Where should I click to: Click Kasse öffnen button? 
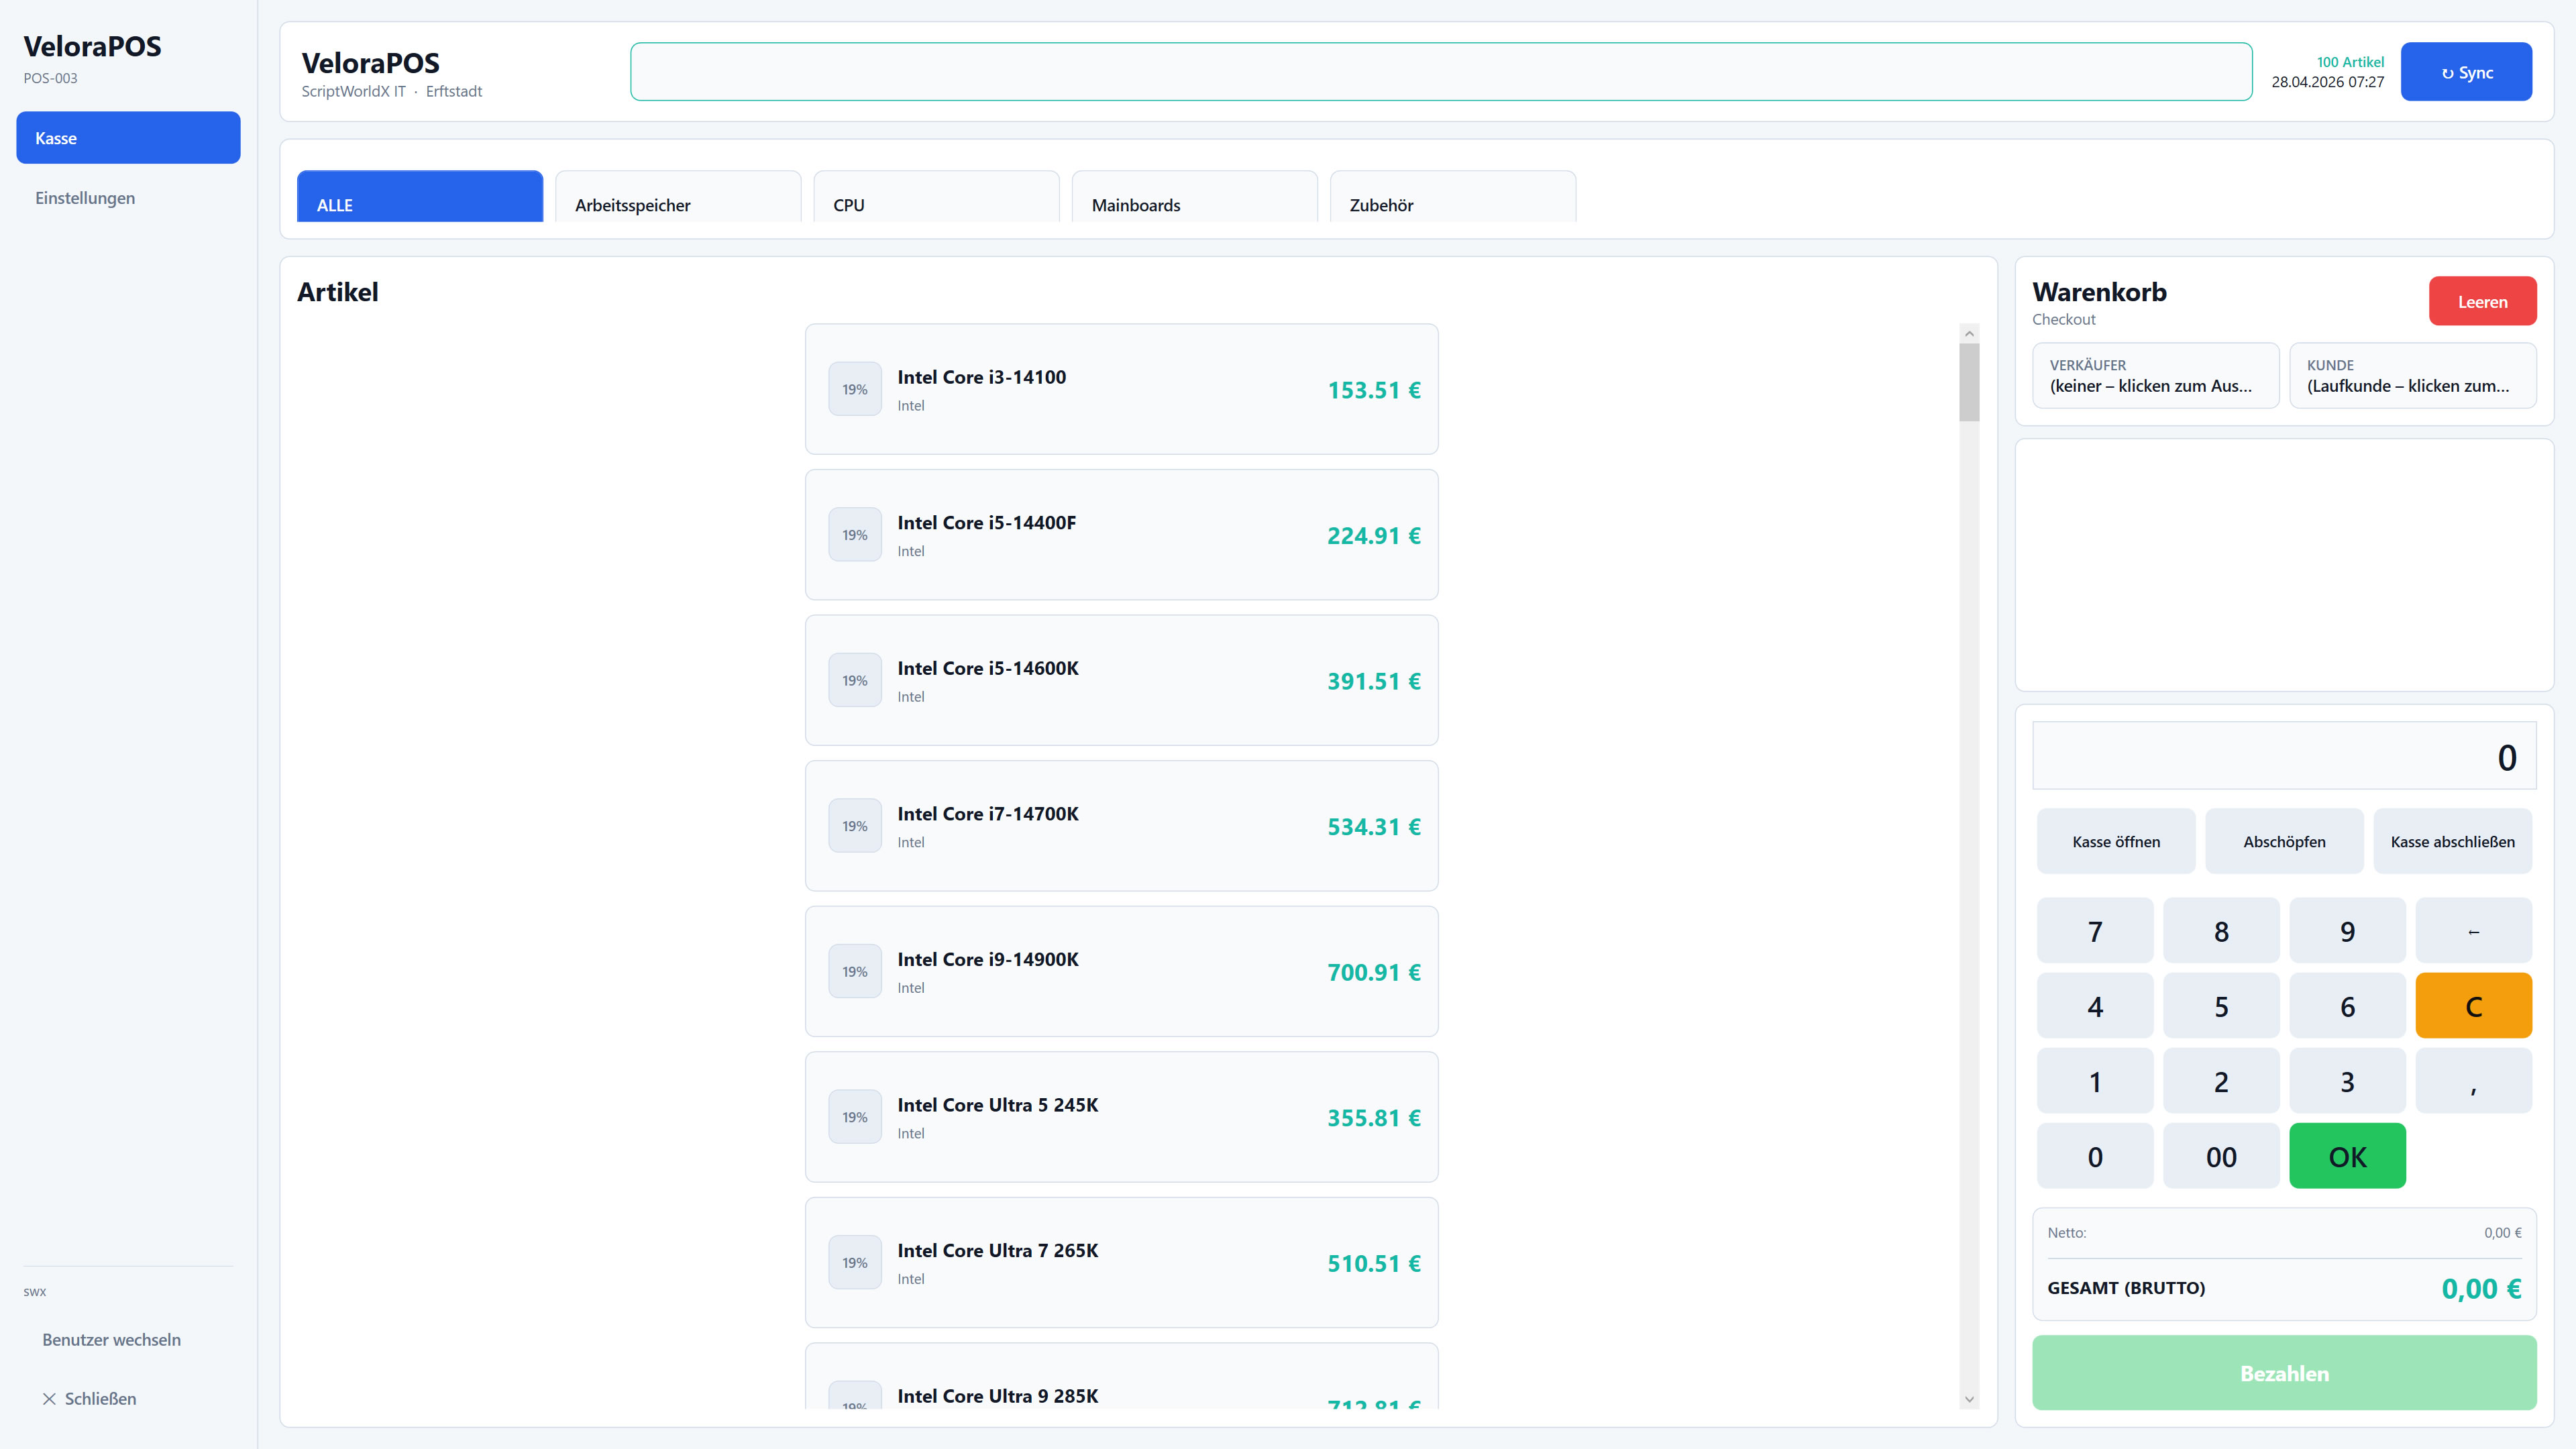click(x=2116, y=841)
